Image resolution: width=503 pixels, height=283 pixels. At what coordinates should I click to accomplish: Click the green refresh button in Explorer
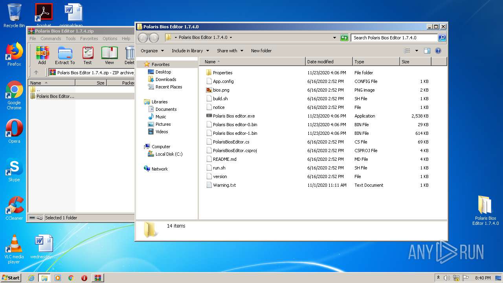tap(344, 38)
